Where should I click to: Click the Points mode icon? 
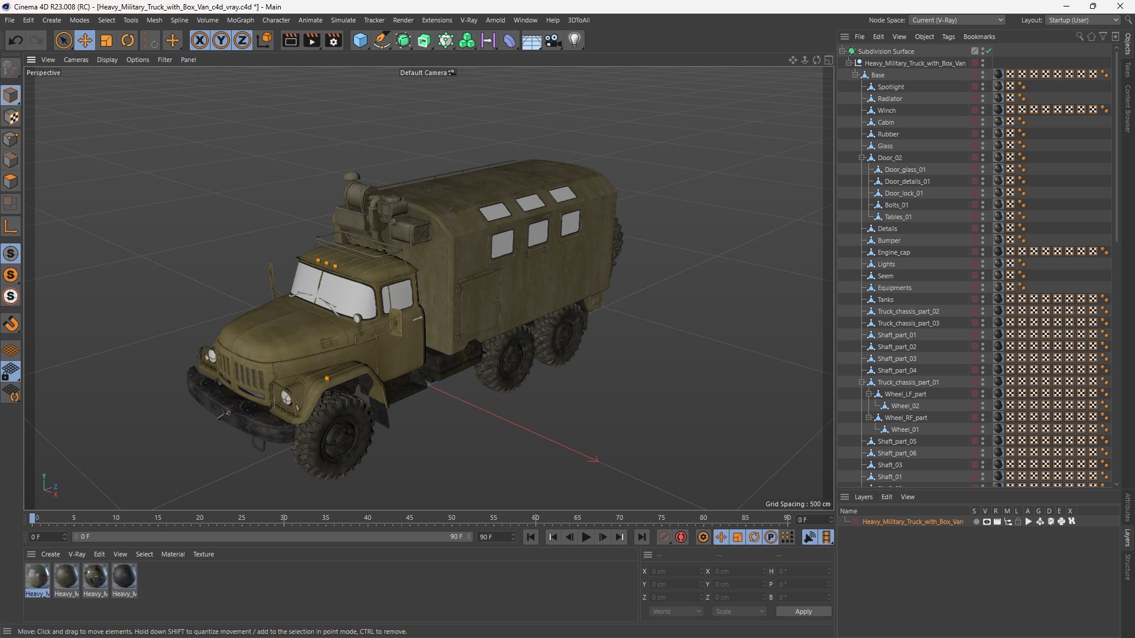(x=11, y=139)
